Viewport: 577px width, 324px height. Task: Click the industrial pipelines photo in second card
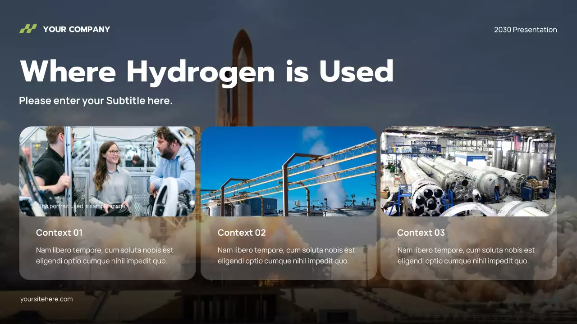pyautogui.click(x=289, y=171)
